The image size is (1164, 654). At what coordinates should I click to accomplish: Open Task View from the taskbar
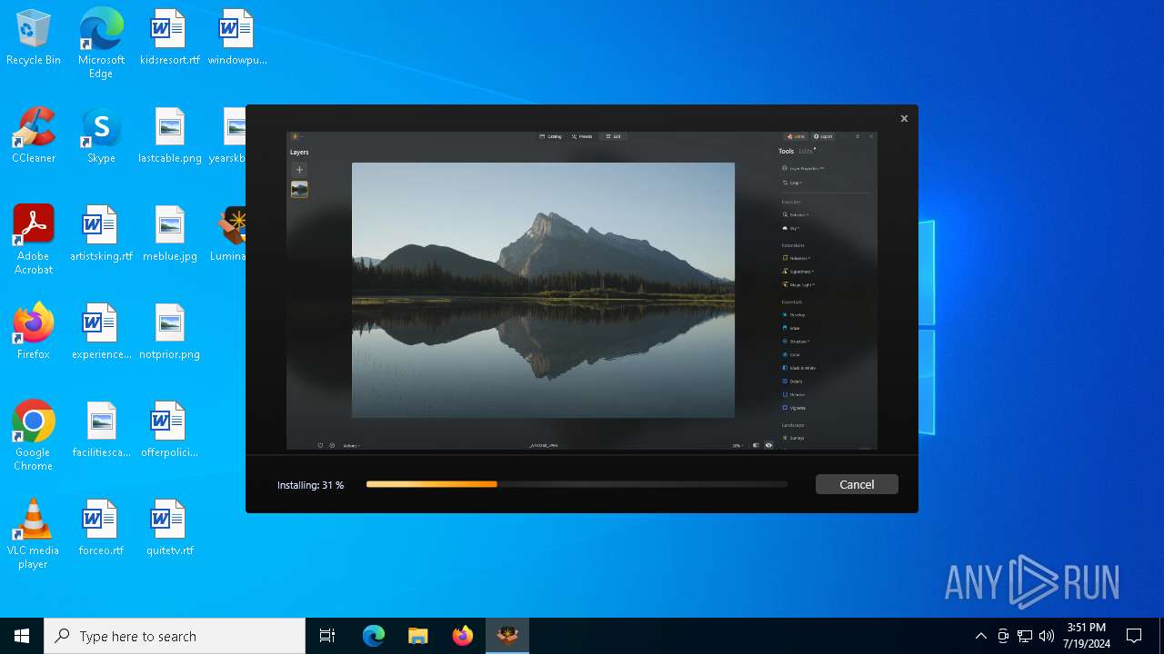coord(327,636)
